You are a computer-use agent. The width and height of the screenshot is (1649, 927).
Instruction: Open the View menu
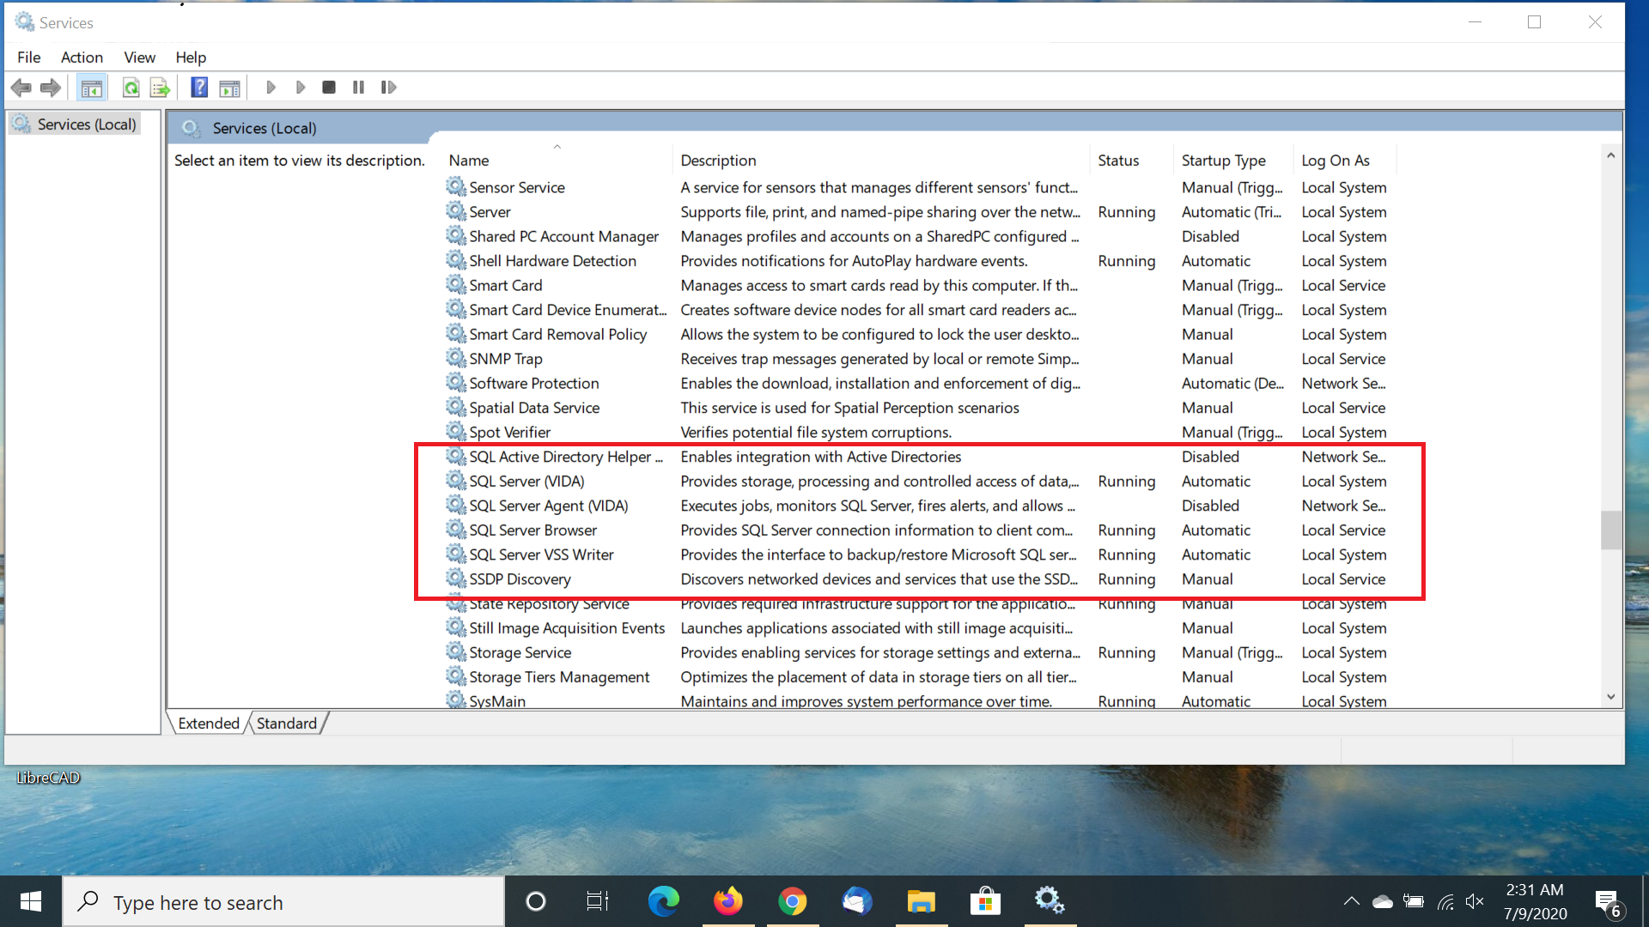click(x=139, y=58)
